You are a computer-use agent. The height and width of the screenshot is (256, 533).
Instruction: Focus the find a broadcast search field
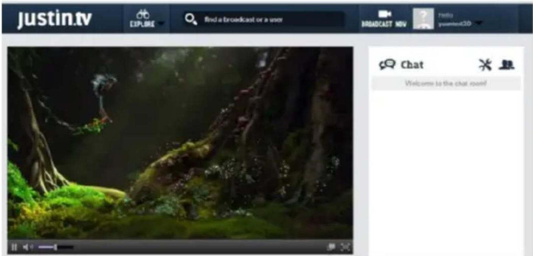pos(264,20)
